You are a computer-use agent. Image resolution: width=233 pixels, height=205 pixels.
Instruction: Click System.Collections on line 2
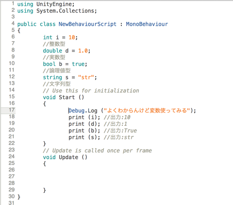pyautogui.click(x=65, y=11)
